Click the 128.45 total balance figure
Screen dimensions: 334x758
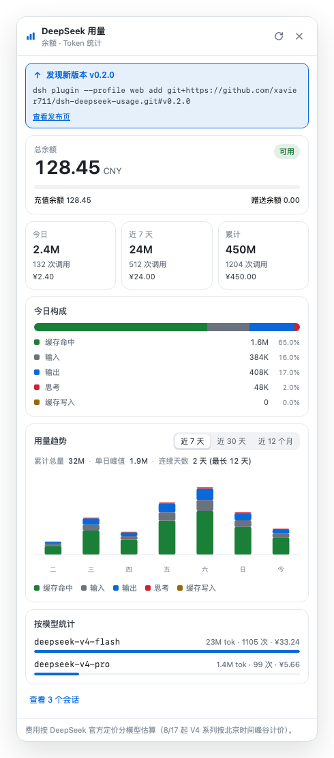tap(67, 167)
